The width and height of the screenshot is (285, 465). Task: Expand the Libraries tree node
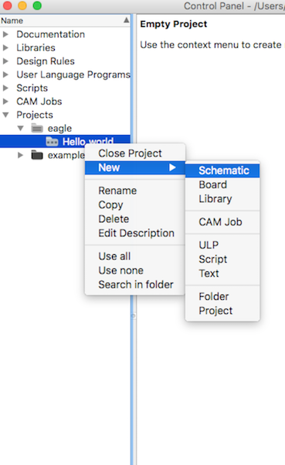5,47
